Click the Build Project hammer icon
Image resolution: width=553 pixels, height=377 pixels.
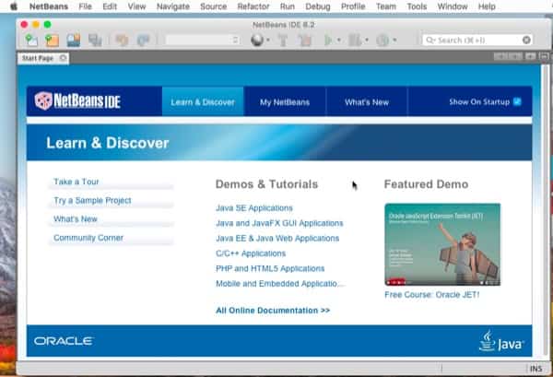[283, 40]
